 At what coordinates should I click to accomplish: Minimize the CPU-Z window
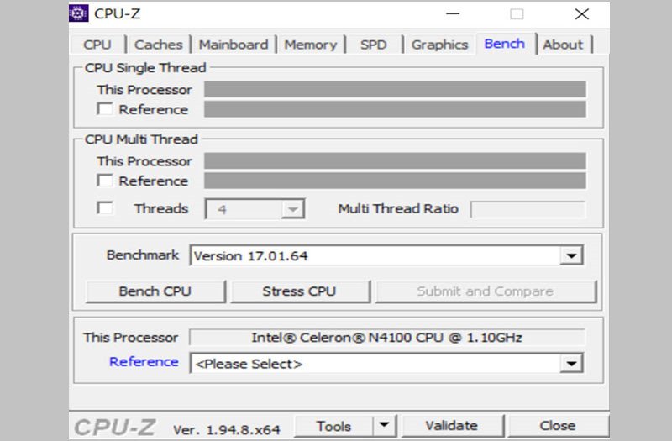[x=453, y=13]
